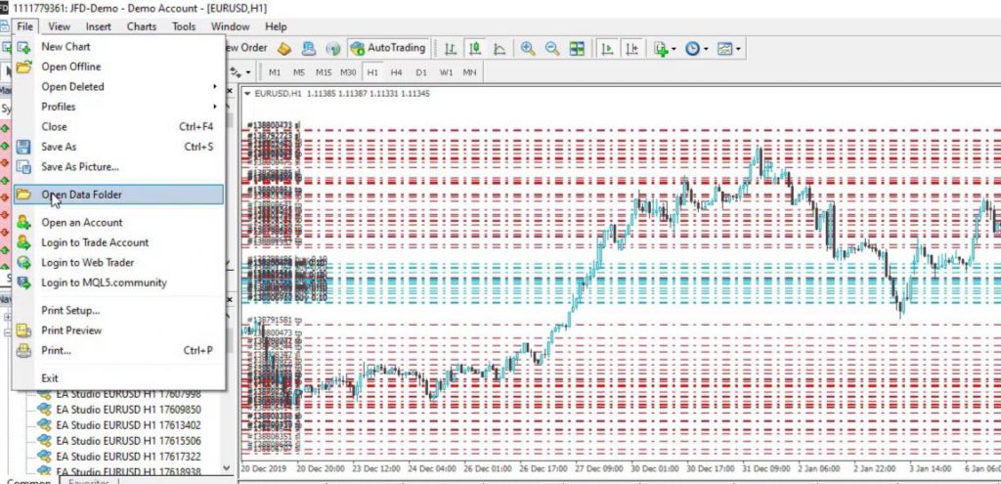This screenshot has width=1001, height=484.
Task: Switch chart to candlesticks
Action: pos(475,49)
